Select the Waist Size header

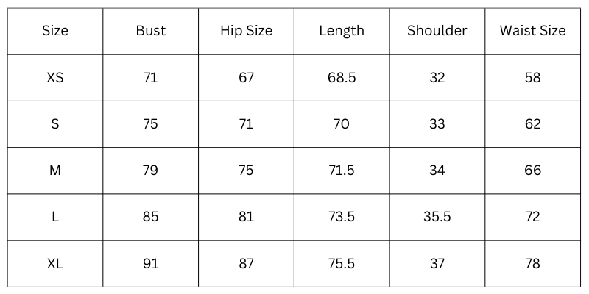tap(532, 31)
